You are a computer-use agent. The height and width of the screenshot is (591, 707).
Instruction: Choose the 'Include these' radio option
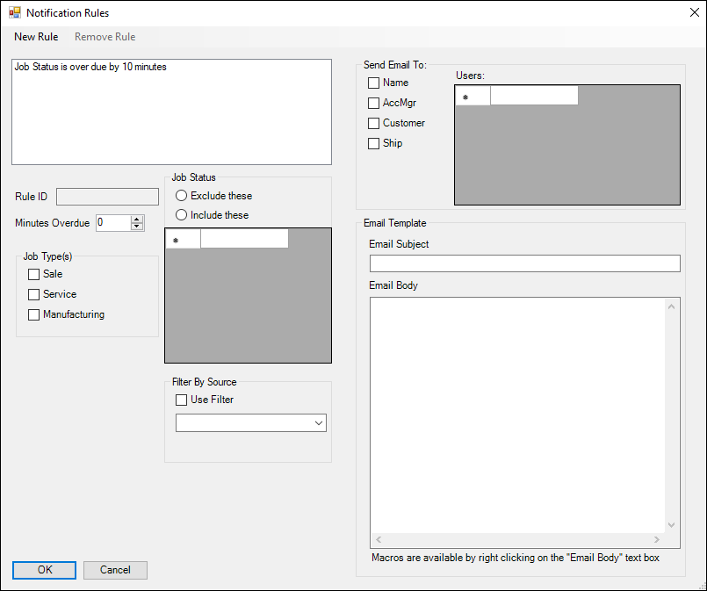click(x=182, y=215)
